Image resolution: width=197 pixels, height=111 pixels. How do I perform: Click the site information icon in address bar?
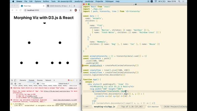[x=25, y=10]
